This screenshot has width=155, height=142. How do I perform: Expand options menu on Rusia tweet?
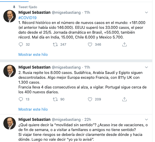tap(147, 67)
